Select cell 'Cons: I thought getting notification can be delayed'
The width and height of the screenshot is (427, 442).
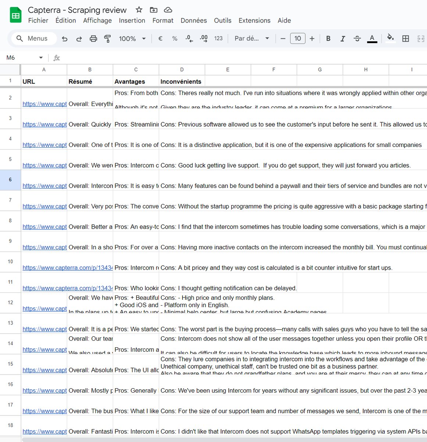(x=182, y=283)
